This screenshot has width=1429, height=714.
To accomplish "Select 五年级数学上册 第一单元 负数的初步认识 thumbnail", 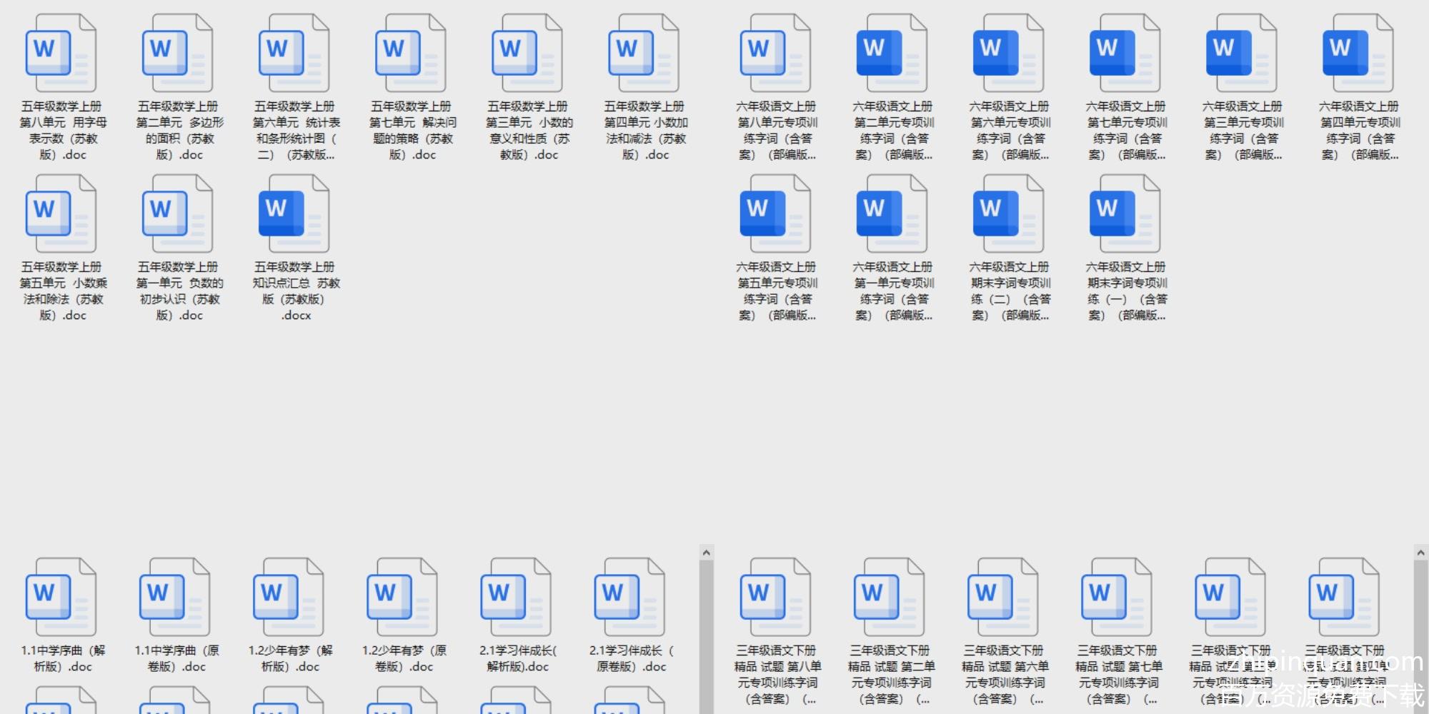I will [178, 213].
